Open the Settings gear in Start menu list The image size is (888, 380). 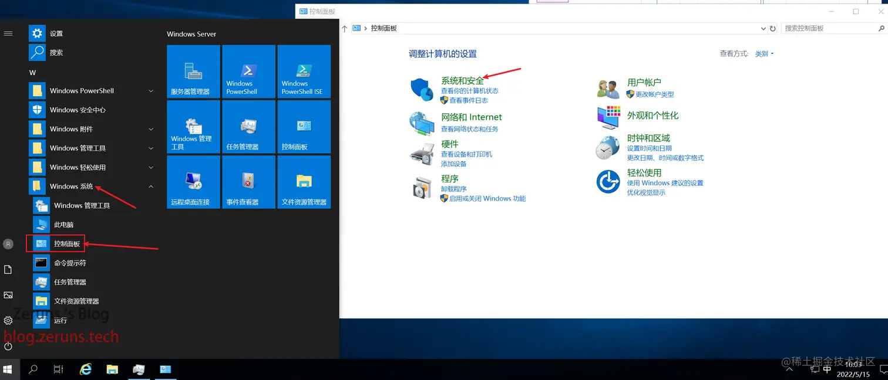pos(37,33)
